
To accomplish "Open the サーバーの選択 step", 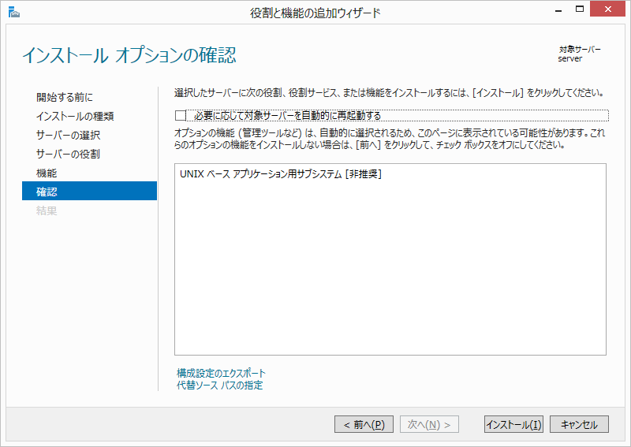I will 68,136.
